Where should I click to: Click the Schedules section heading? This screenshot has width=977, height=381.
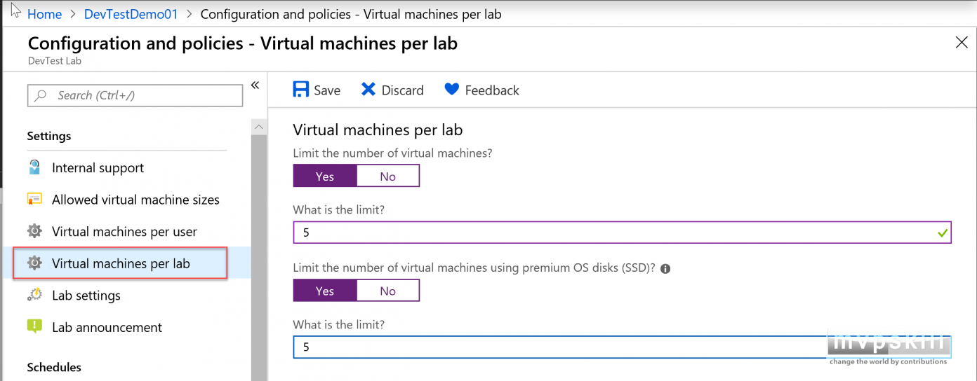54,367
